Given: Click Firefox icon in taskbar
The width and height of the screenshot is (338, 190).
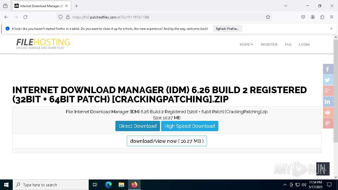Looking at the screenshot, I should pyautogui.click(x=134, y=185).
